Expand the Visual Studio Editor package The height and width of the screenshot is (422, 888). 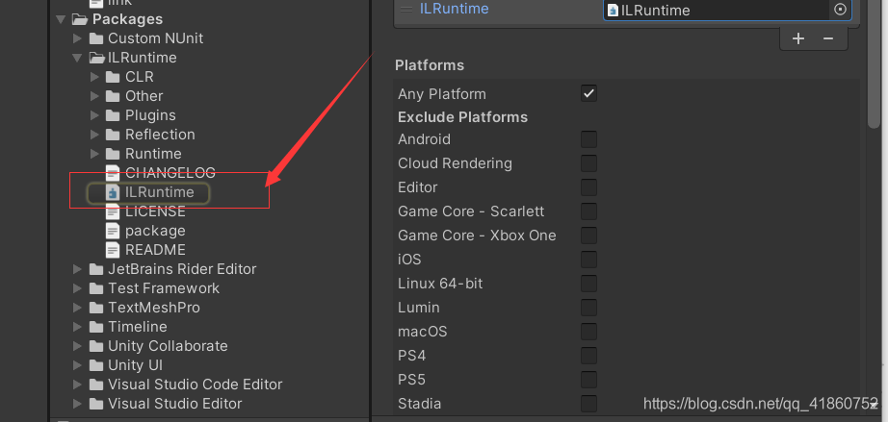pos(78,404)
